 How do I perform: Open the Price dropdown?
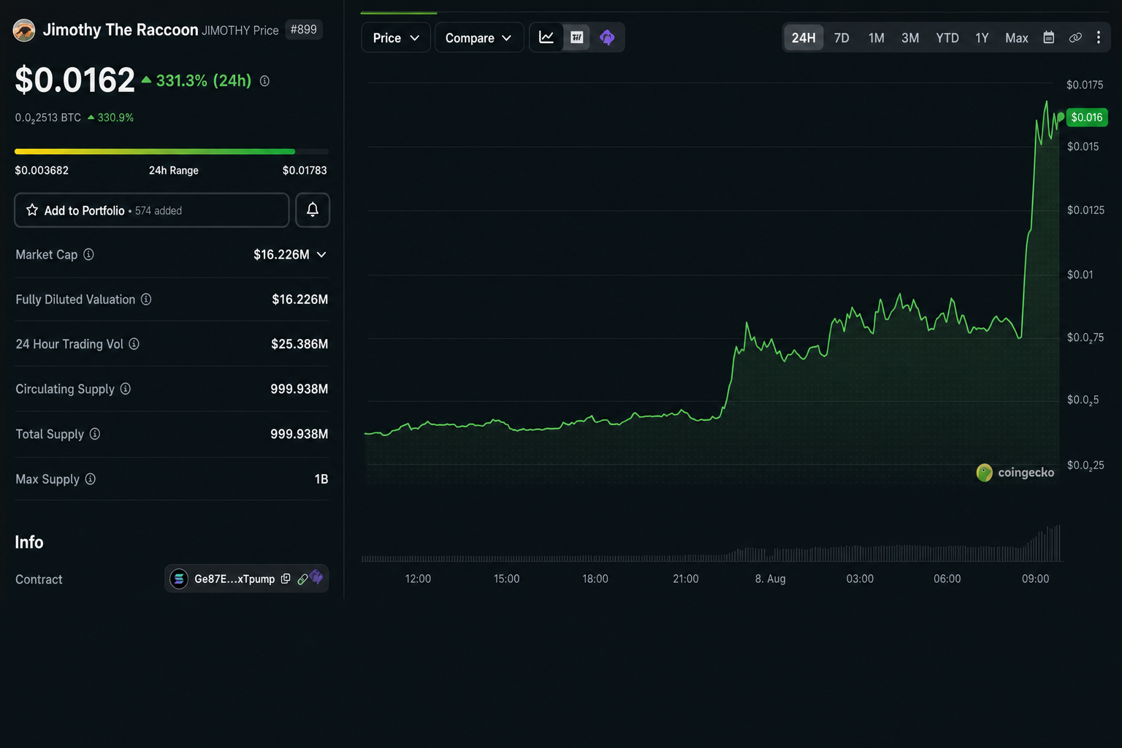(x=396, y=37)
